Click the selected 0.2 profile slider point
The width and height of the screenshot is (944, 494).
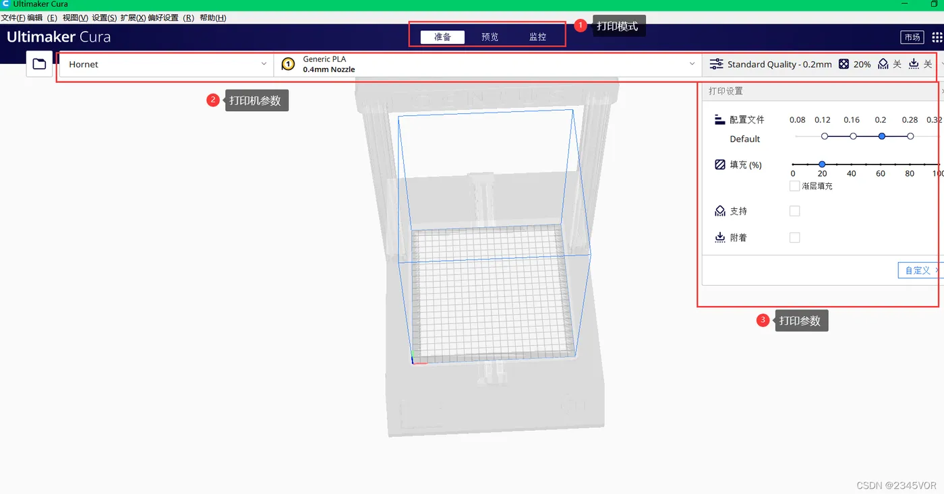tap(882, 136)
